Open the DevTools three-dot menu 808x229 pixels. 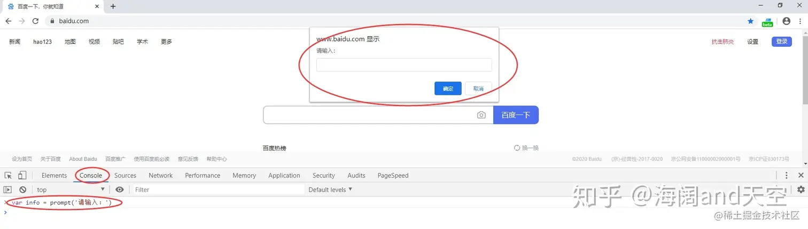click(x=786, y=175)
